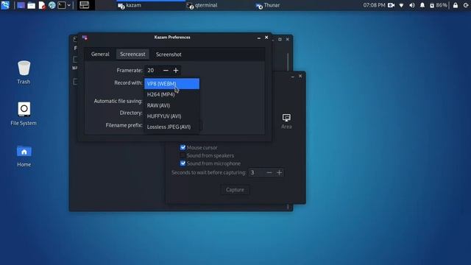
Task: Switch to the Screencast tab
Action: 132,54
